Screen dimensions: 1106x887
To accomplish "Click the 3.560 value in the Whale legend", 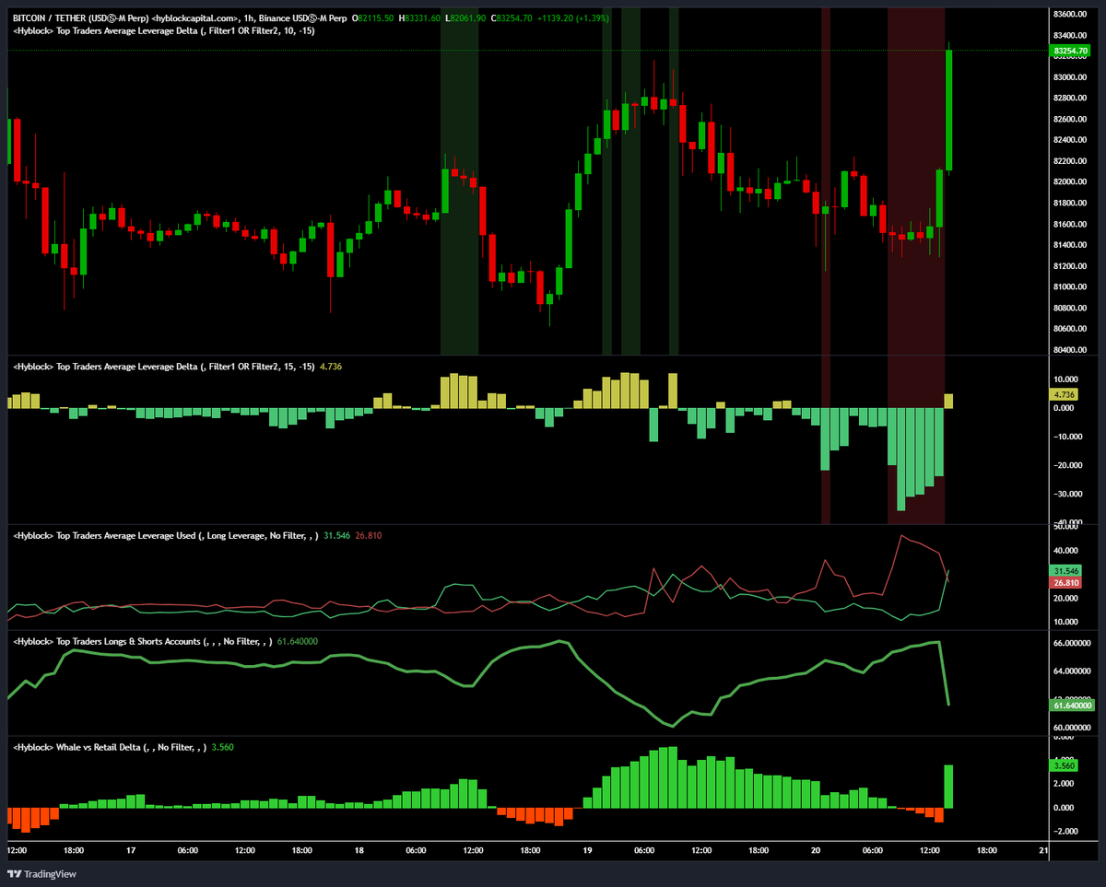I will [222, 747].
